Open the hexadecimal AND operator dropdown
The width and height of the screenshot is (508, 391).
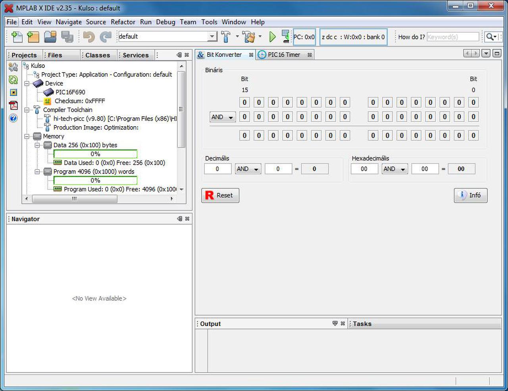point(395,169)
